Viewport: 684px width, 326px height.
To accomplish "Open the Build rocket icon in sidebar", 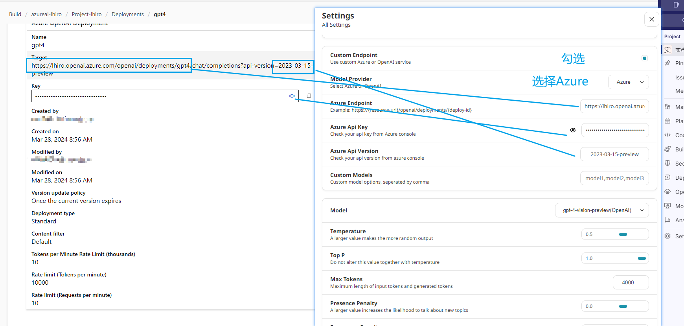I will pyautogui.click(x=667, y=149).
